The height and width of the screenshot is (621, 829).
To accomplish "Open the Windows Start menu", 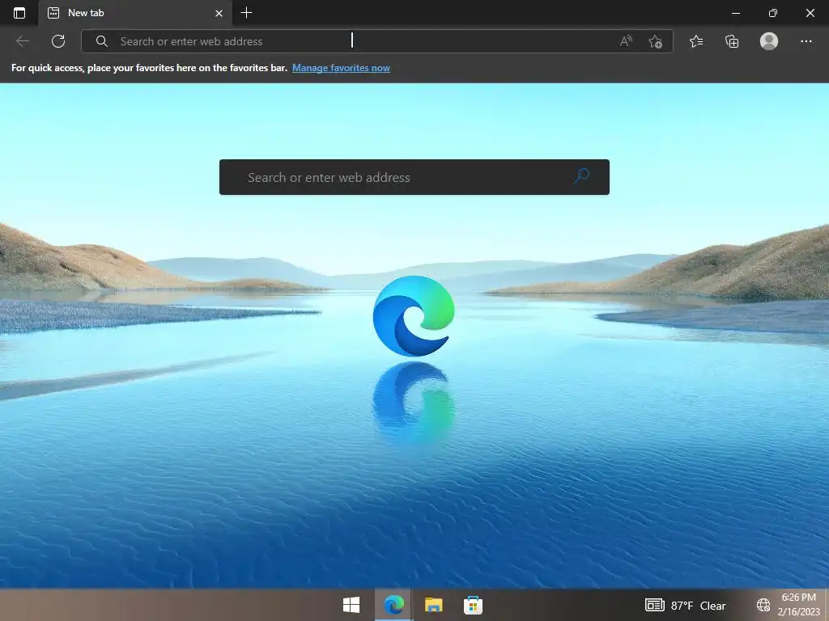I will (351, 605).
